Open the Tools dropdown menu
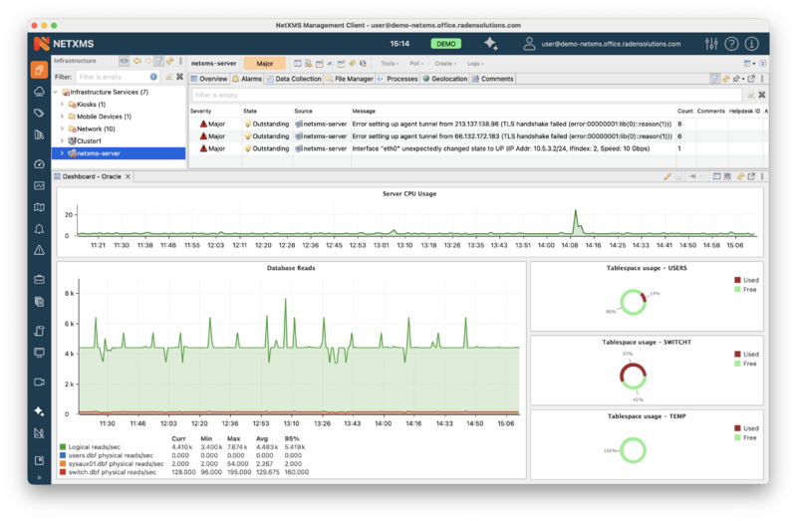Screen dimensions: 797x521 [x=390, y=64]
